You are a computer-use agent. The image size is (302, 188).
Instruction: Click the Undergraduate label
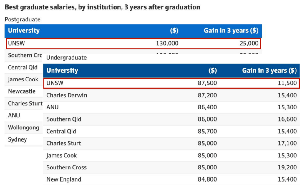(67, 58)
